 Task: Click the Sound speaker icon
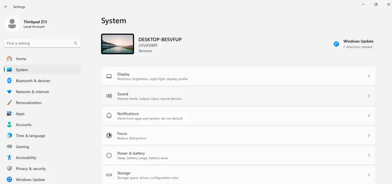point(109,96)
